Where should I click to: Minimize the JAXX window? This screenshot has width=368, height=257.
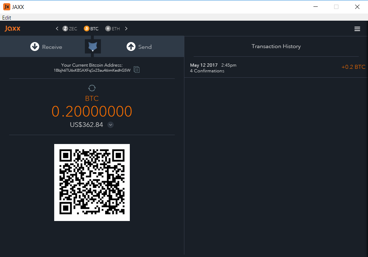pyautogui.click(x=316, y=7)
